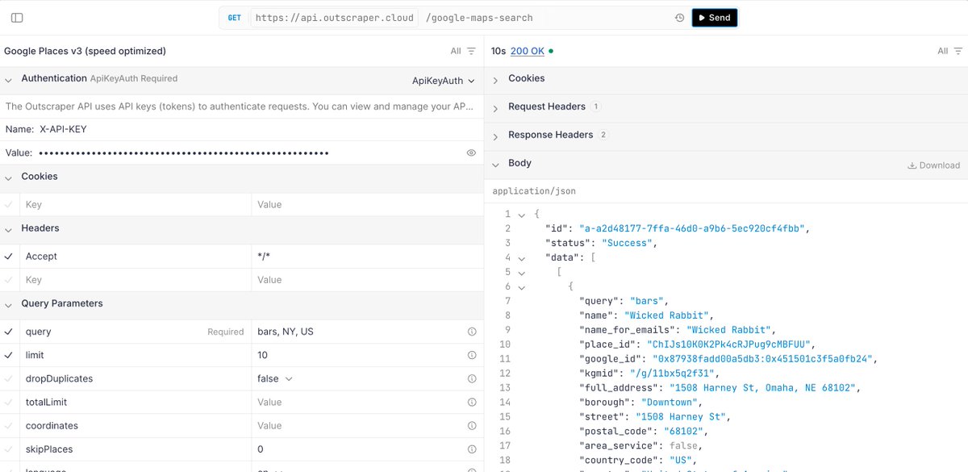Screen dimensions: 968x472
Task: Open the 200 OK status link
Action: (x=528, y=51)
